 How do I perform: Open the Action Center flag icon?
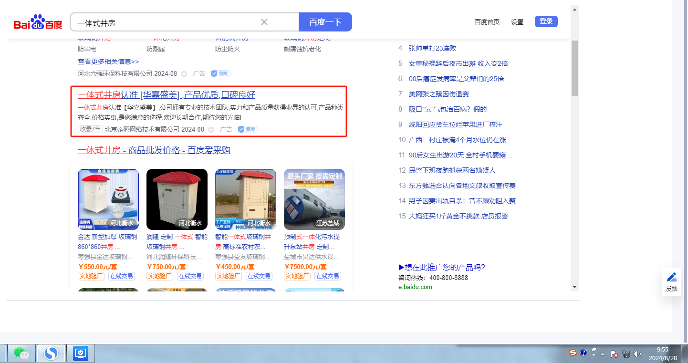[x=615, y=354]
